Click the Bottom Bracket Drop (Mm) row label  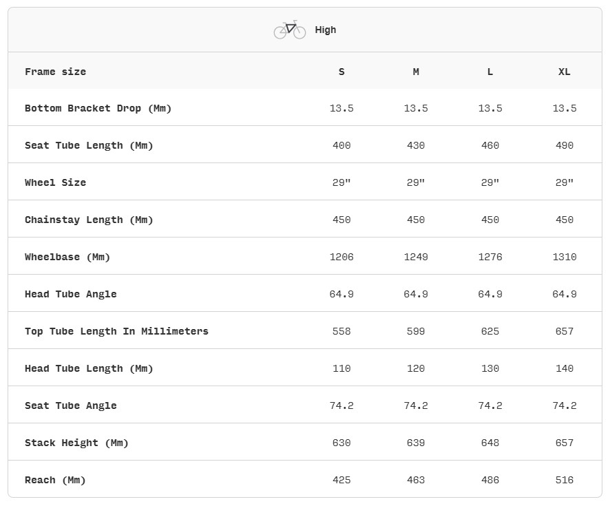[98, 109]
